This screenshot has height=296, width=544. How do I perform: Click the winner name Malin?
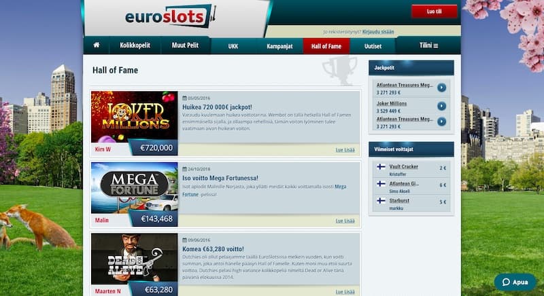point(101,220)
